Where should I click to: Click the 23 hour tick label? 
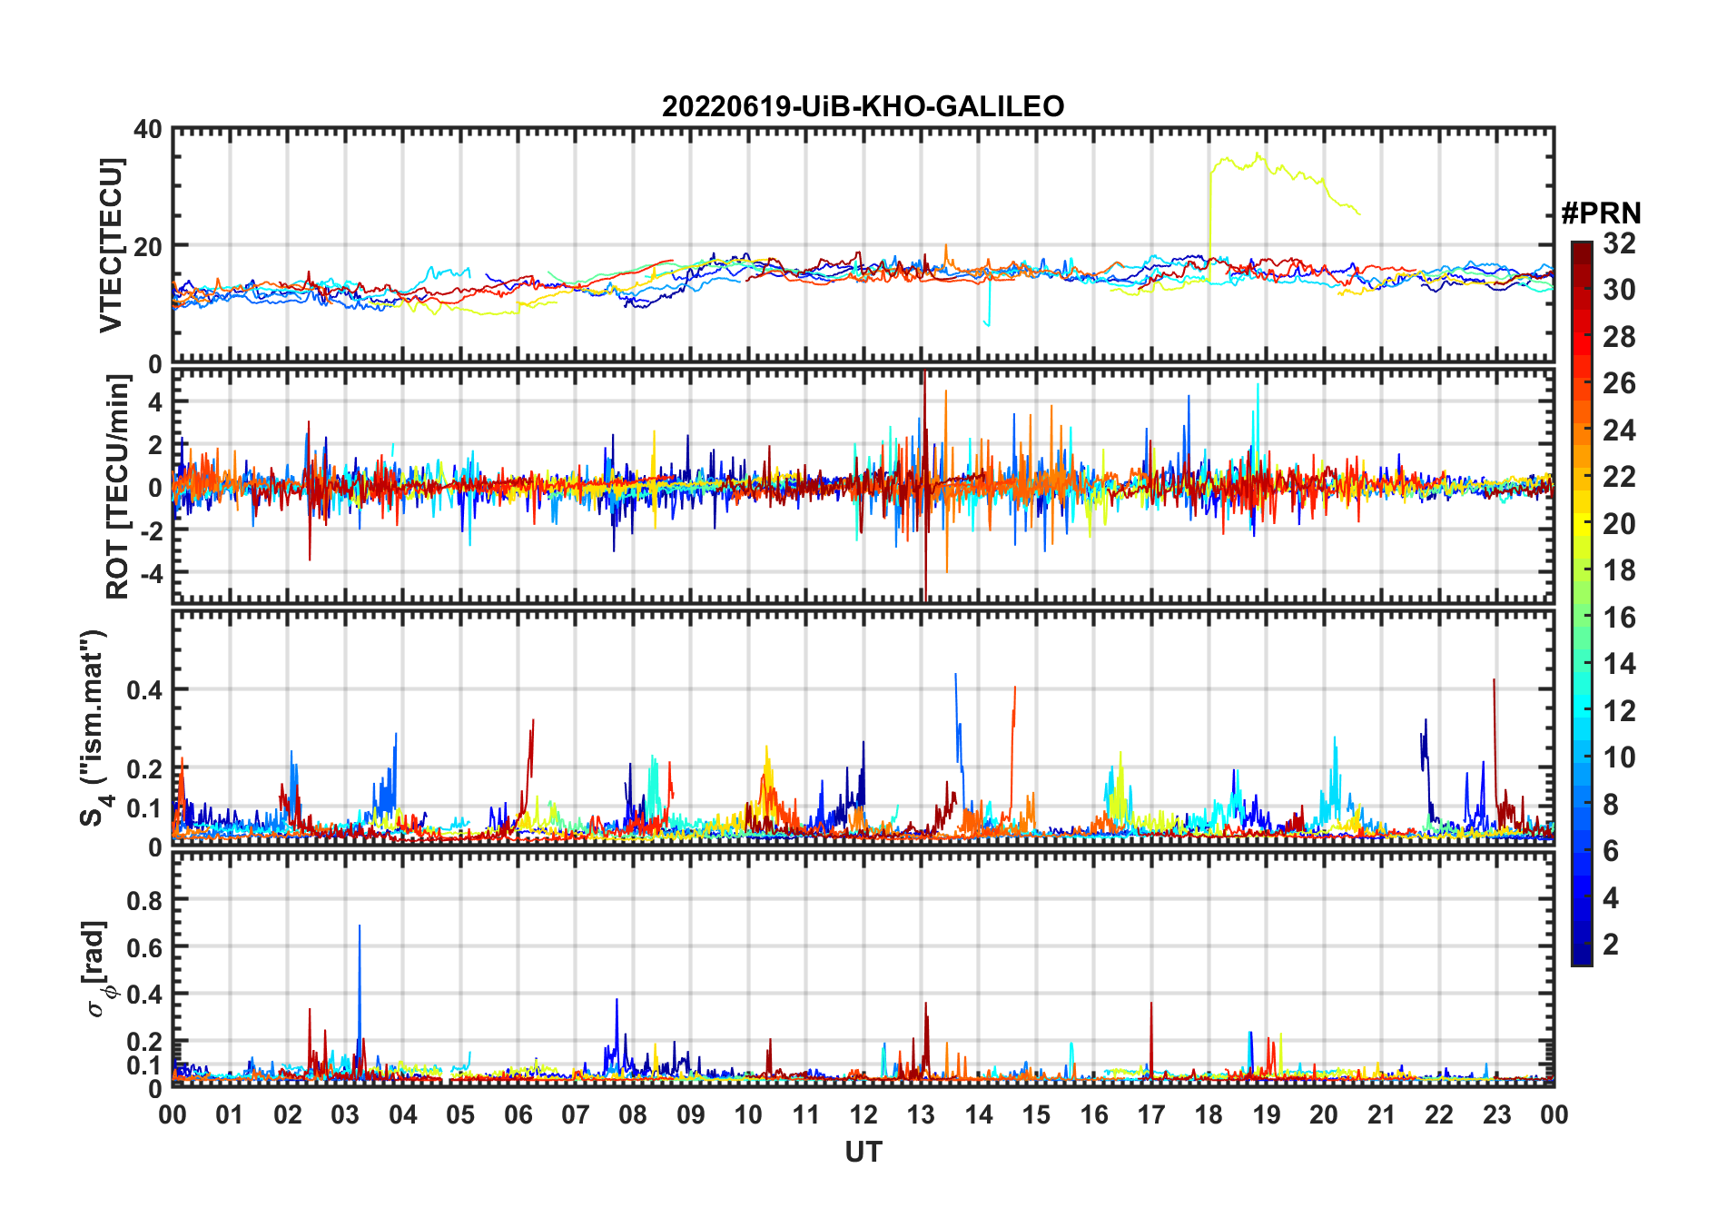point(1497,1114)
